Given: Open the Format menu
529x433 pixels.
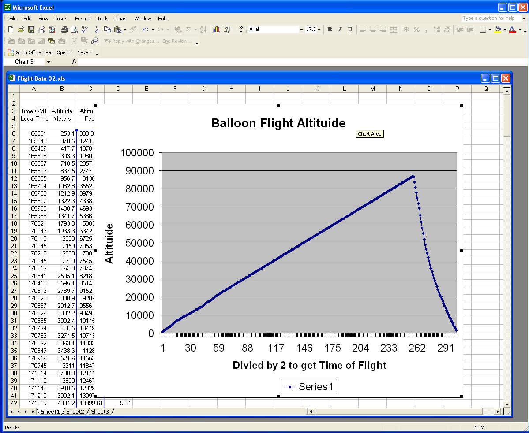Looking at the screenshot, I should click(83, 19).
